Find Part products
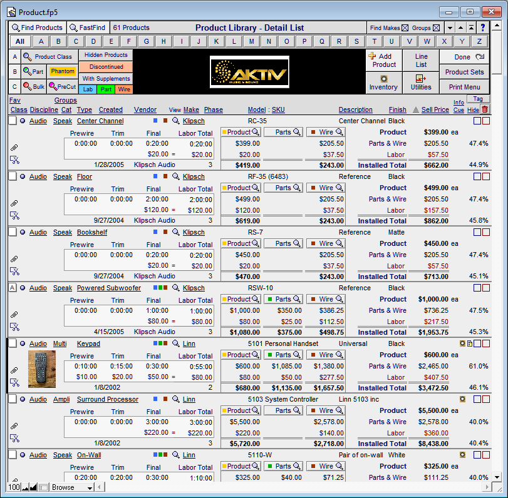 tap(34, 71)
